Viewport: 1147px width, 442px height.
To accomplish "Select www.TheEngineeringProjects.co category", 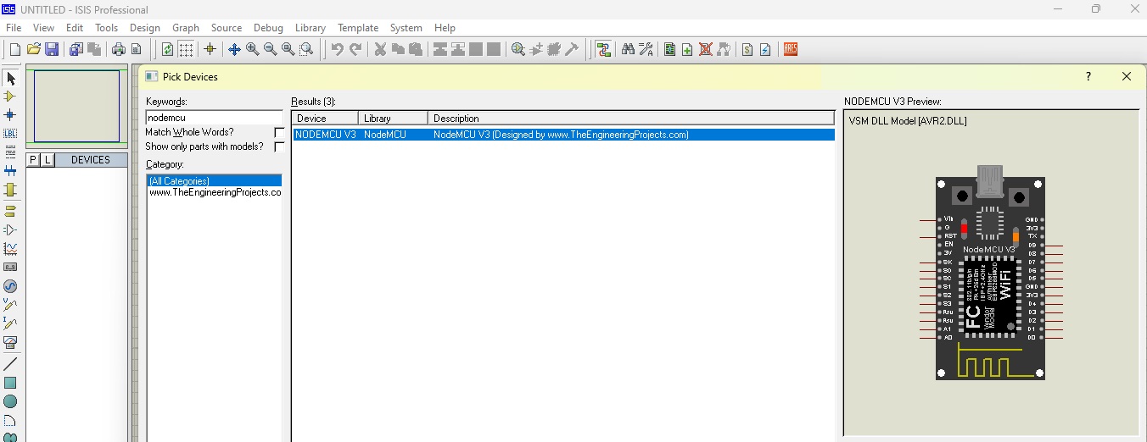I will 214,192.
